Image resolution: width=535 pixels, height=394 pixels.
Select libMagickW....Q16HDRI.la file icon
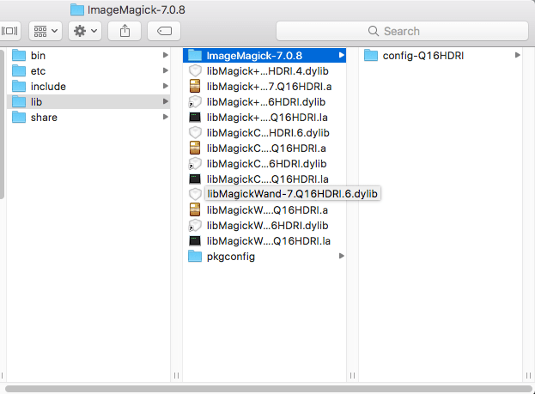point(195,241)
